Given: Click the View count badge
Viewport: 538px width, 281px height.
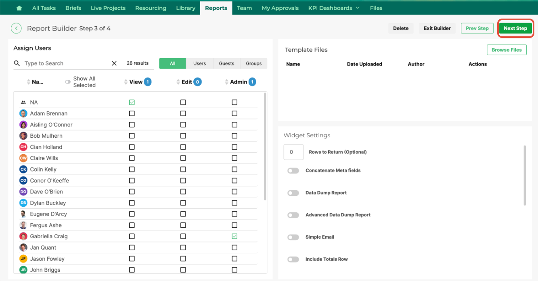Looking at the screenshot, I should coord(148,82).
